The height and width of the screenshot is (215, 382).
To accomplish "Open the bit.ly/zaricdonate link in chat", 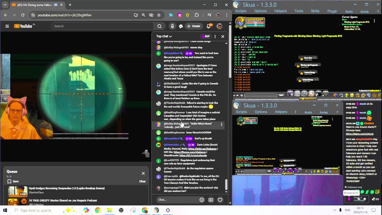I will tap(193, 156).
